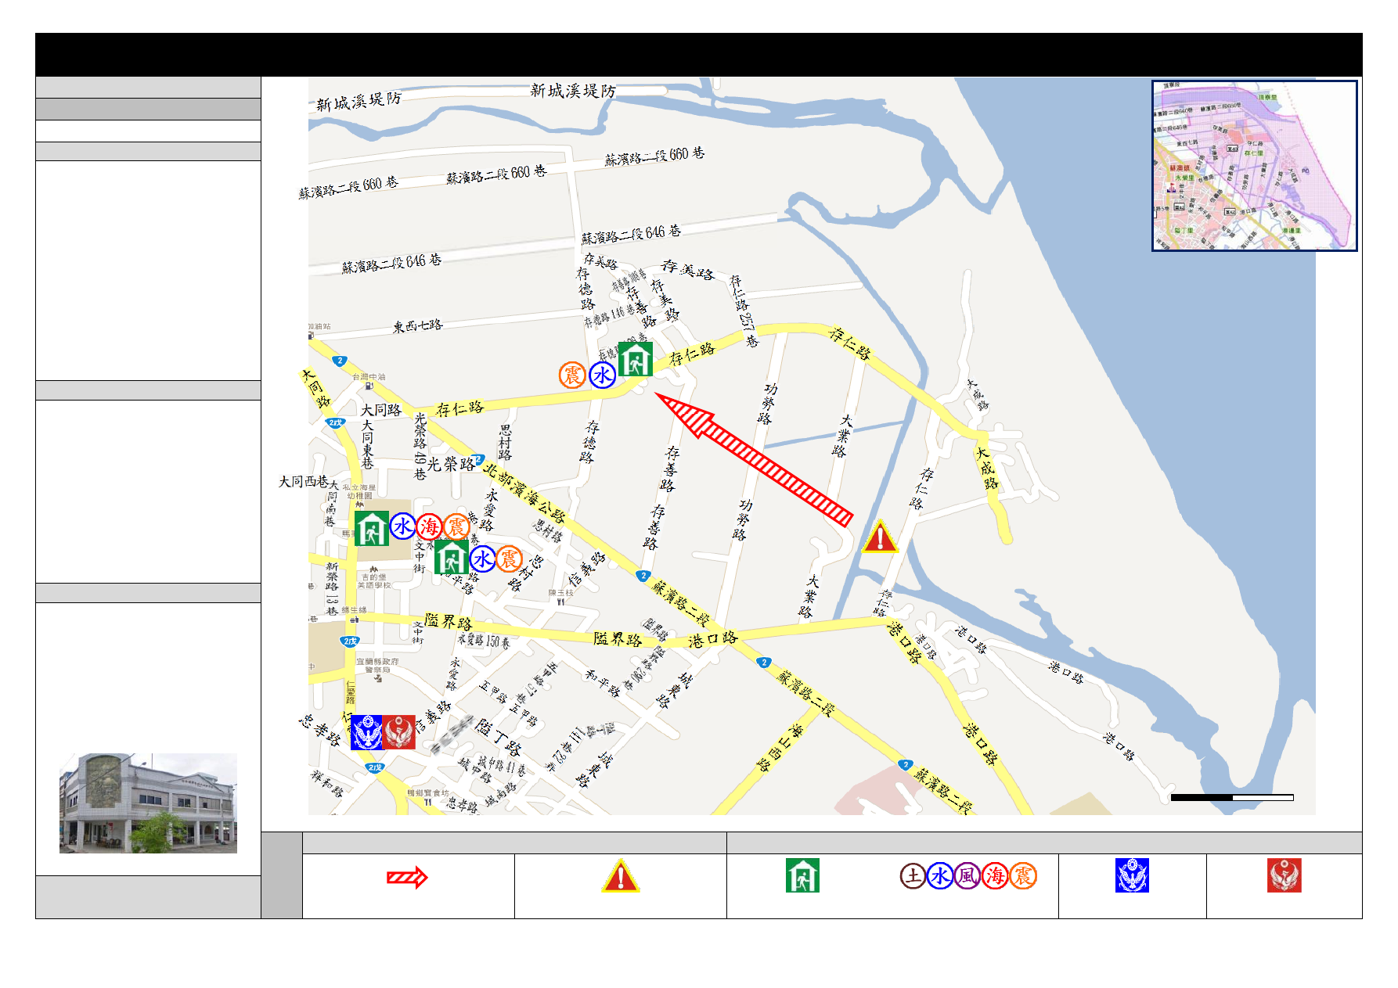This screenshot has height=988, width=1398.
Task: Click 存仁里 green label in inset map
Action: tap(1254, 153)
